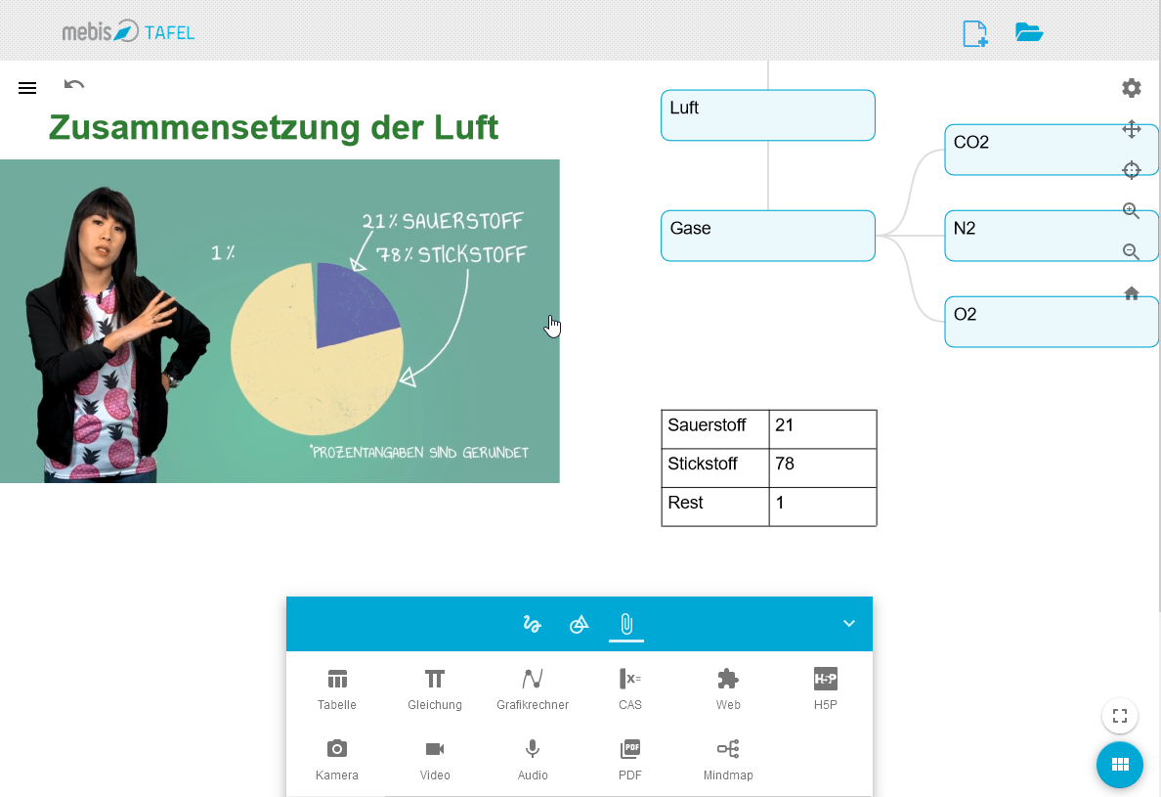Insert a Grafikrechner
This screenshot has width=1161, height=797.
(533, 688)
